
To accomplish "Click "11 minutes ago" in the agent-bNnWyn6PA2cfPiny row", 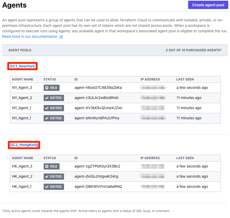I will point(189,118).
